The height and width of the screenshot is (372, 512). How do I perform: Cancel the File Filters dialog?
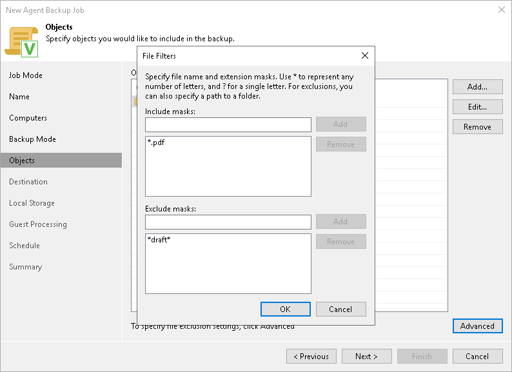(340, 309)
